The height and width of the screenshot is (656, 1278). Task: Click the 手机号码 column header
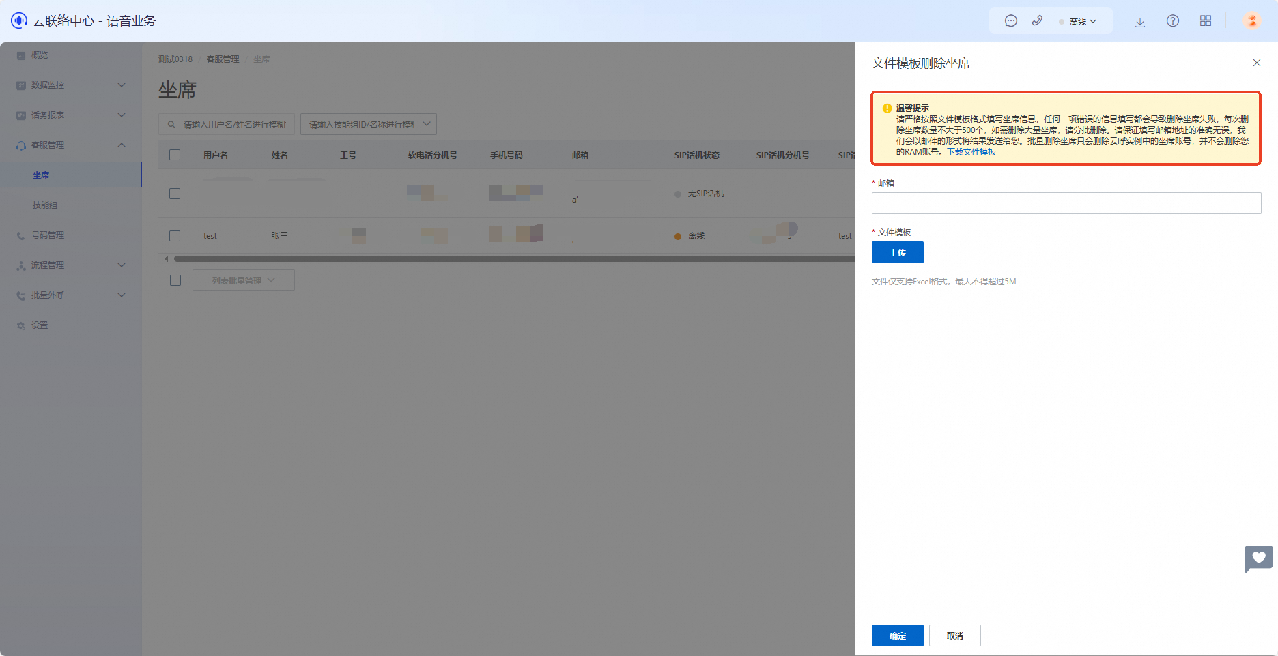tap(507, 155)
